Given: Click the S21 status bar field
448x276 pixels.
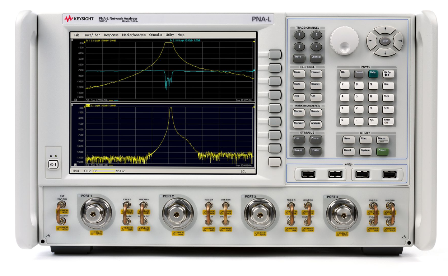Looking at the screenshot, I should [104, 171].
